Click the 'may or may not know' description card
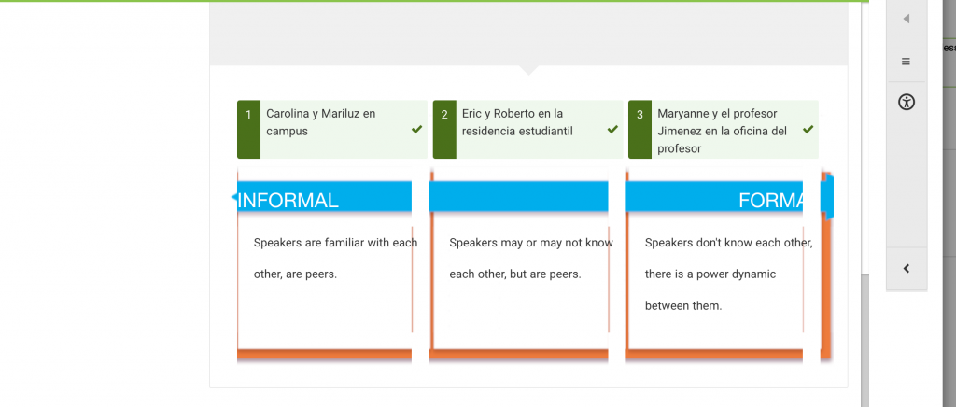The width and height of the screenshot is (956, 407). [519, 266]
